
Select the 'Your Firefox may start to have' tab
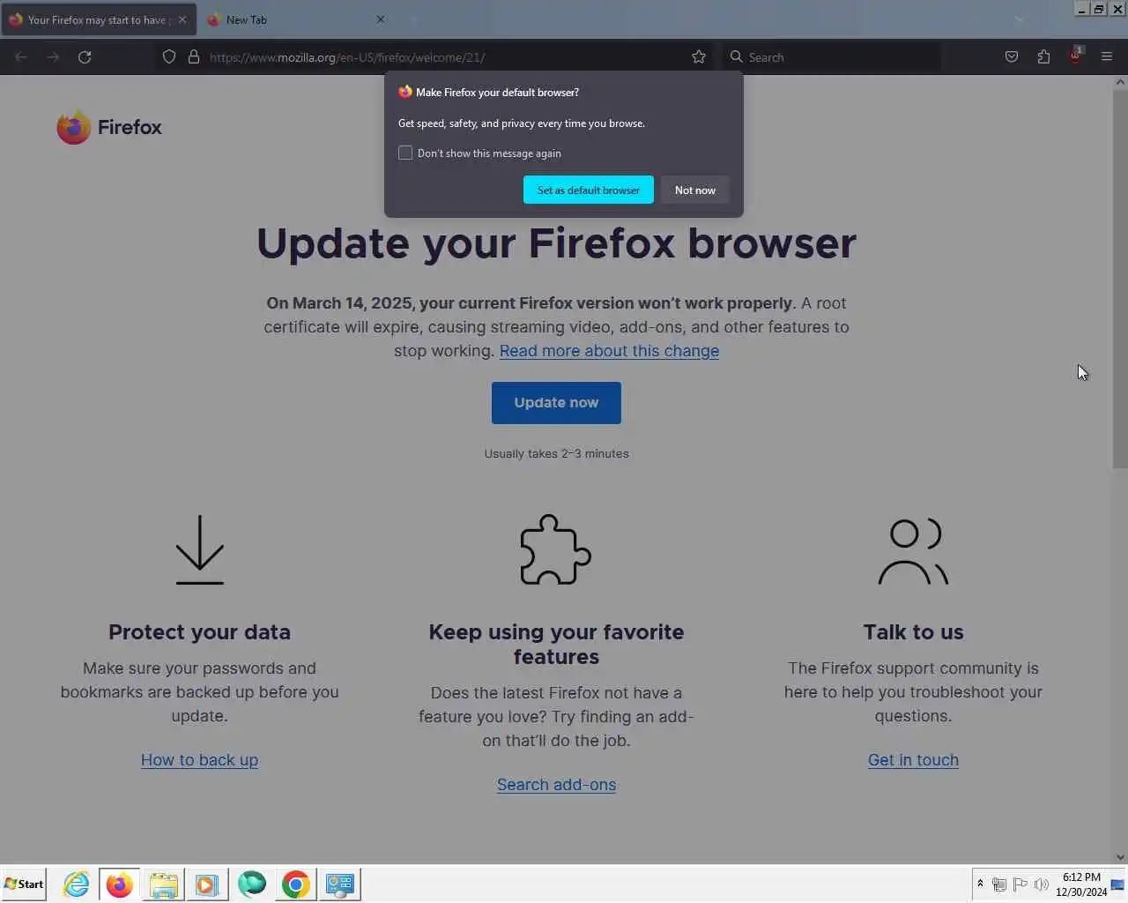coord(99,19)
